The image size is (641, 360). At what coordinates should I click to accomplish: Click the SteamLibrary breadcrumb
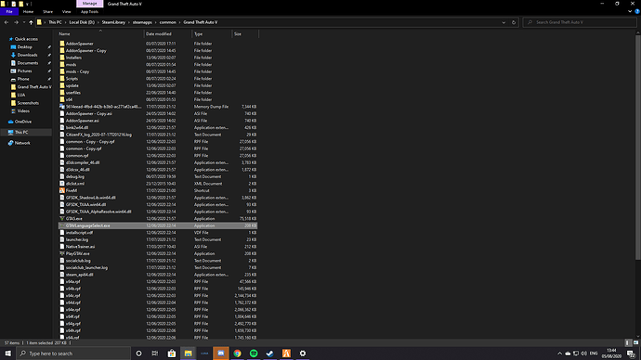(x=113, y=22)
